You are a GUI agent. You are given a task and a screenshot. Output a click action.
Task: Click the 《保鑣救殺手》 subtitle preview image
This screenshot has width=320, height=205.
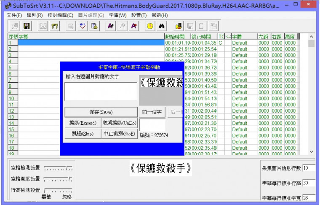[161, 168]
